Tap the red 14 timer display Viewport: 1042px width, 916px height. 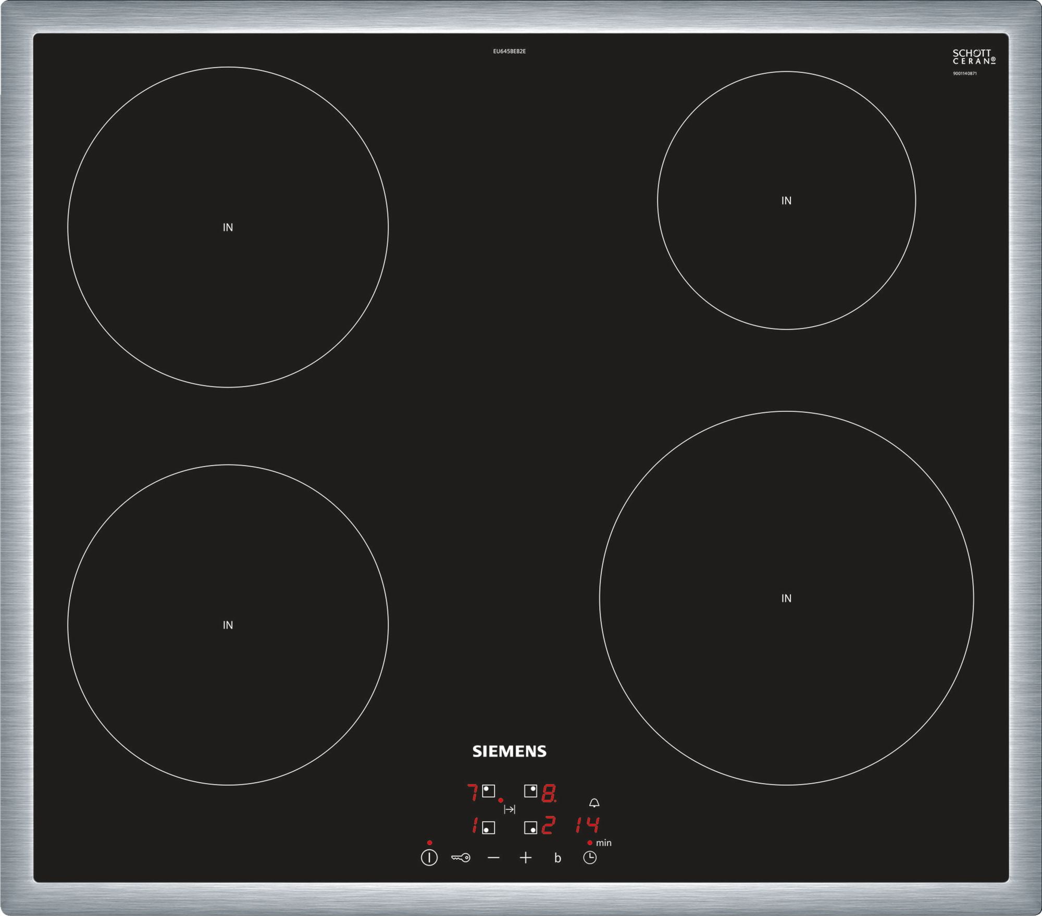point(588,825)
